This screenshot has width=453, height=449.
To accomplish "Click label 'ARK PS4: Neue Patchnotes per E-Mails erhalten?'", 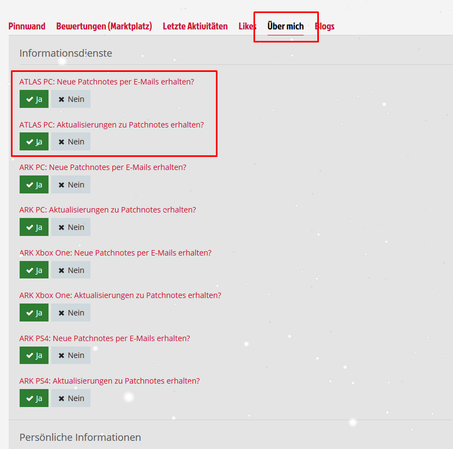I will coord(105,338).
